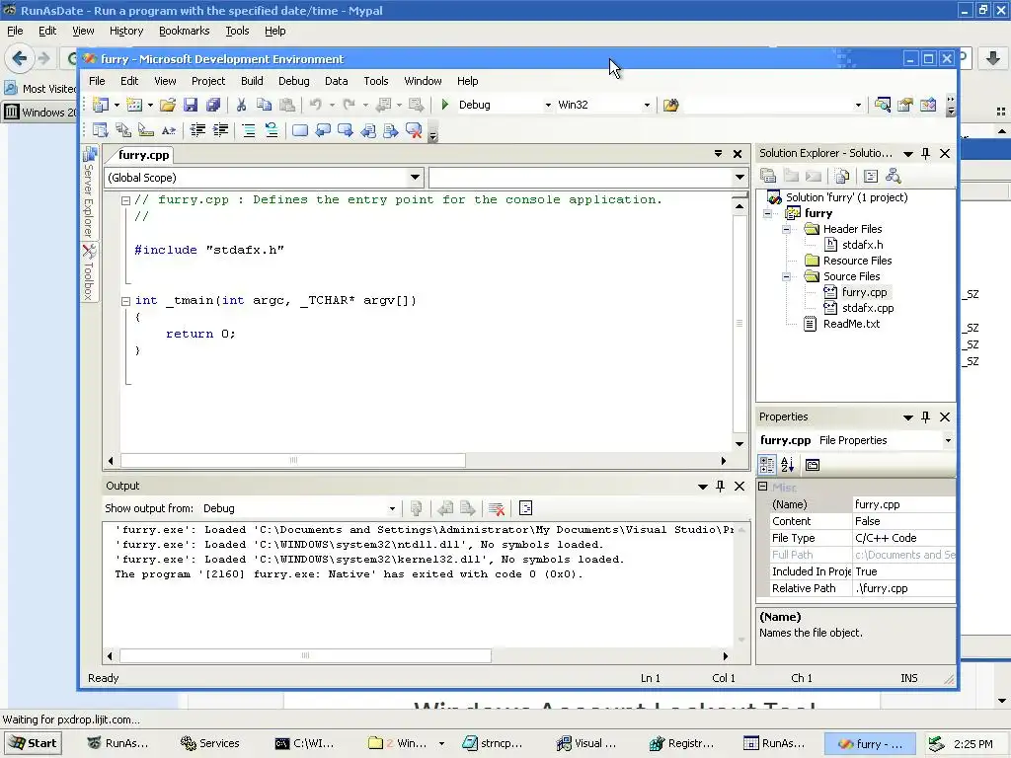Collapse the Misc category in Properties
The height and width of the screenshot is (758, 1011).
pyautogui.click(x=763, y=487)
